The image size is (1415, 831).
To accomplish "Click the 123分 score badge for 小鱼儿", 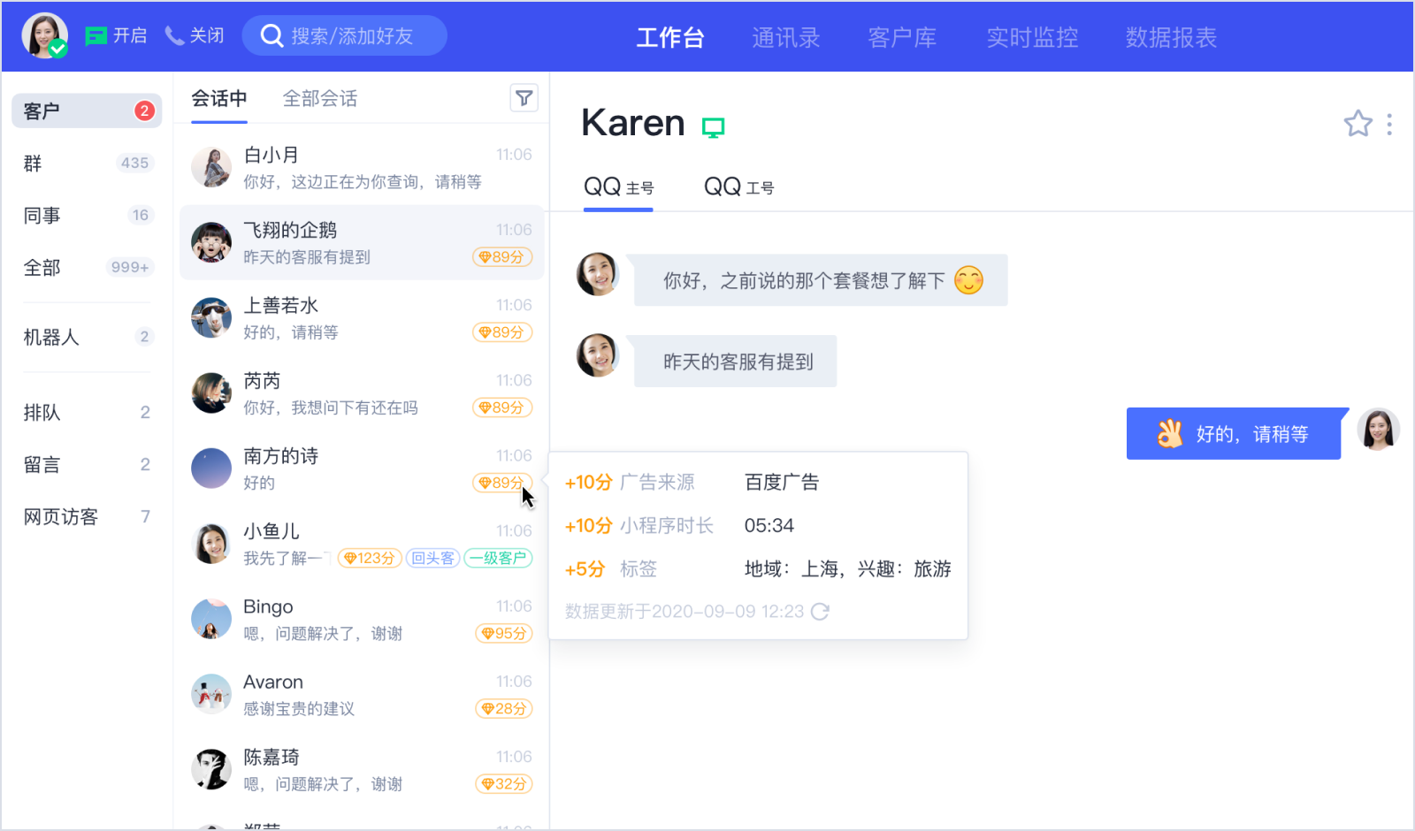I will tap(370, 558).
